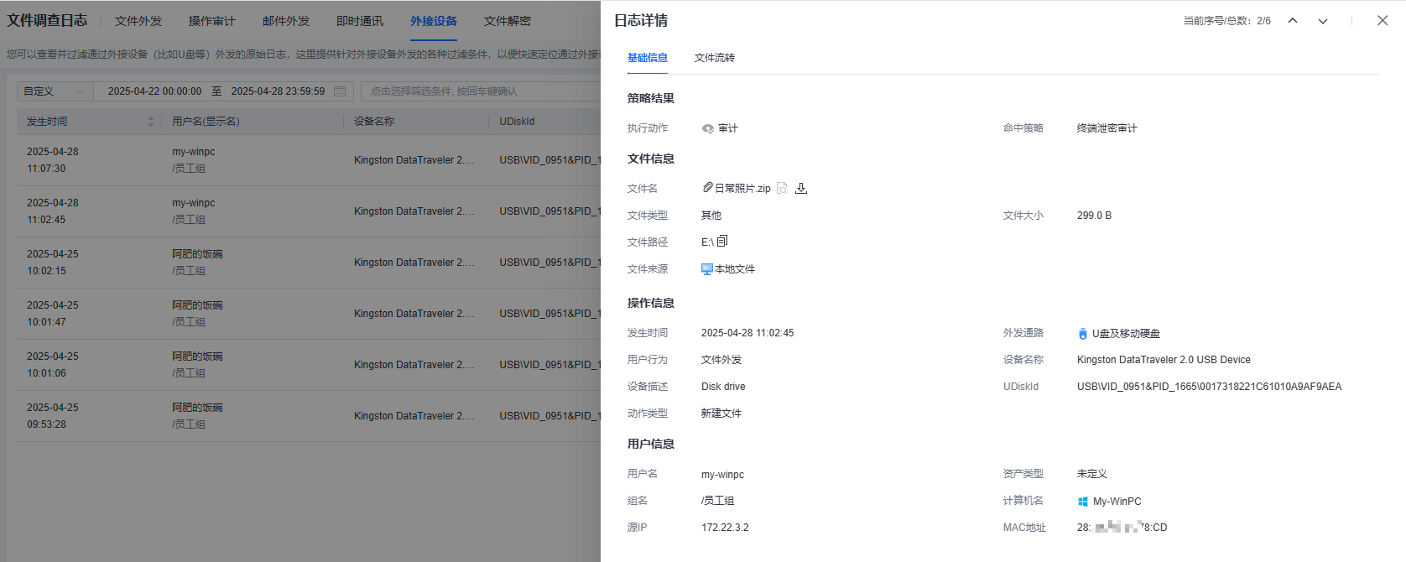
Task: Open the 自定义 time range dropdown
Action: tap(55, 91)
